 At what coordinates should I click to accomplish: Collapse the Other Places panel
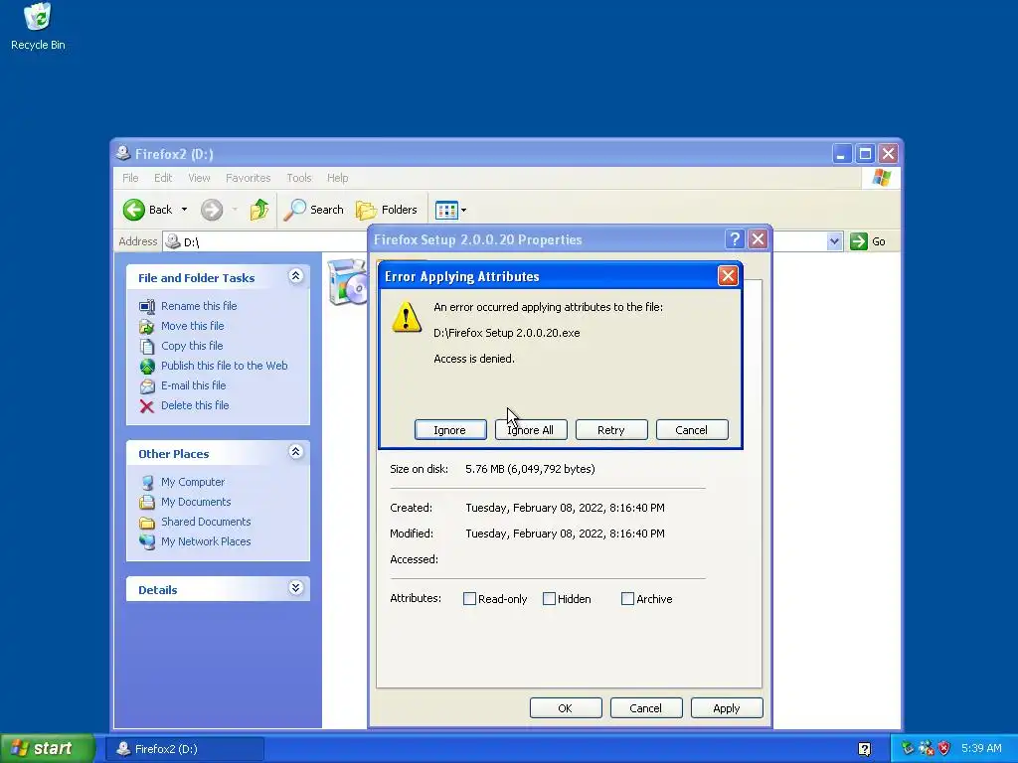tap(295, 452)
